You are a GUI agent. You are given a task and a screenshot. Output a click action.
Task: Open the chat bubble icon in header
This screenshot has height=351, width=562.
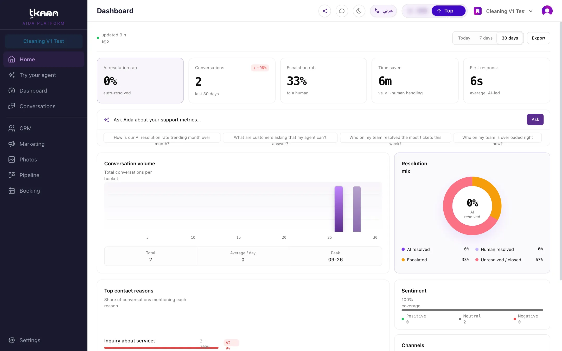click(x=342, y=11)
